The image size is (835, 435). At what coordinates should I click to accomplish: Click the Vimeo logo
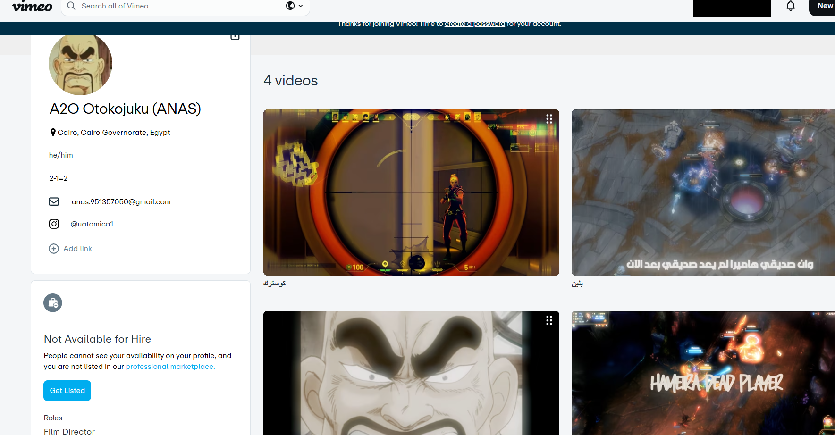[32, 6]
